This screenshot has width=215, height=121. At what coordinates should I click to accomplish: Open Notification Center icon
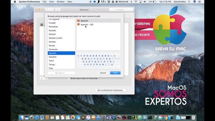(200, 2)
